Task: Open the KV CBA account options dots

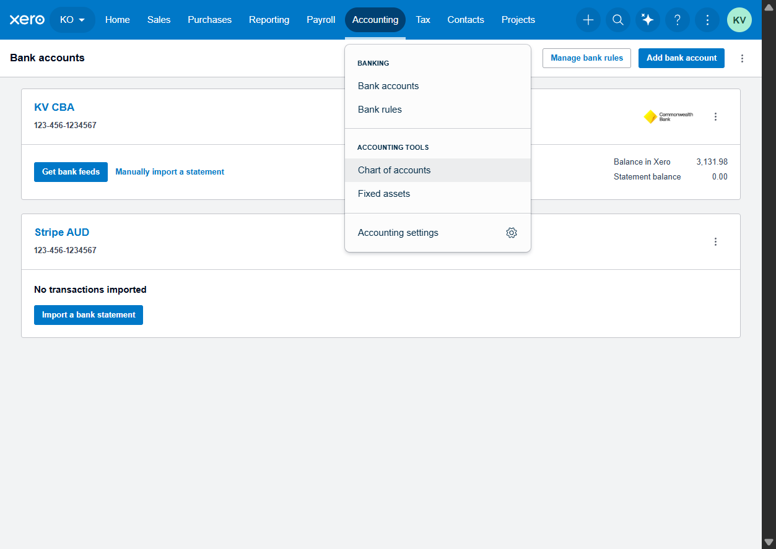Action: click(716, 116)
